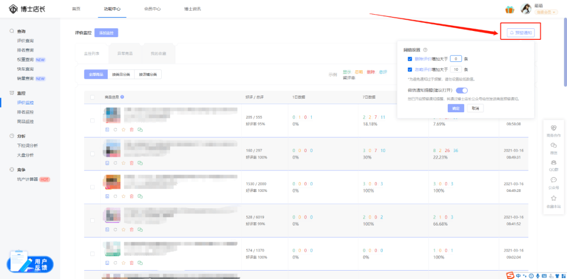The height and width of the screenshot is (279, 567).
Task: Uncheck the 删除评价 threshold checkbox
Action: [x=410, y=59]
